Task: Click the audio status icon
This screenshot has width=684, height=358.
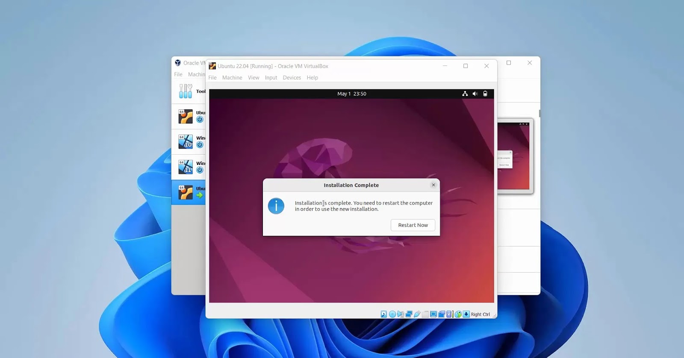Action: click(401, 314)
